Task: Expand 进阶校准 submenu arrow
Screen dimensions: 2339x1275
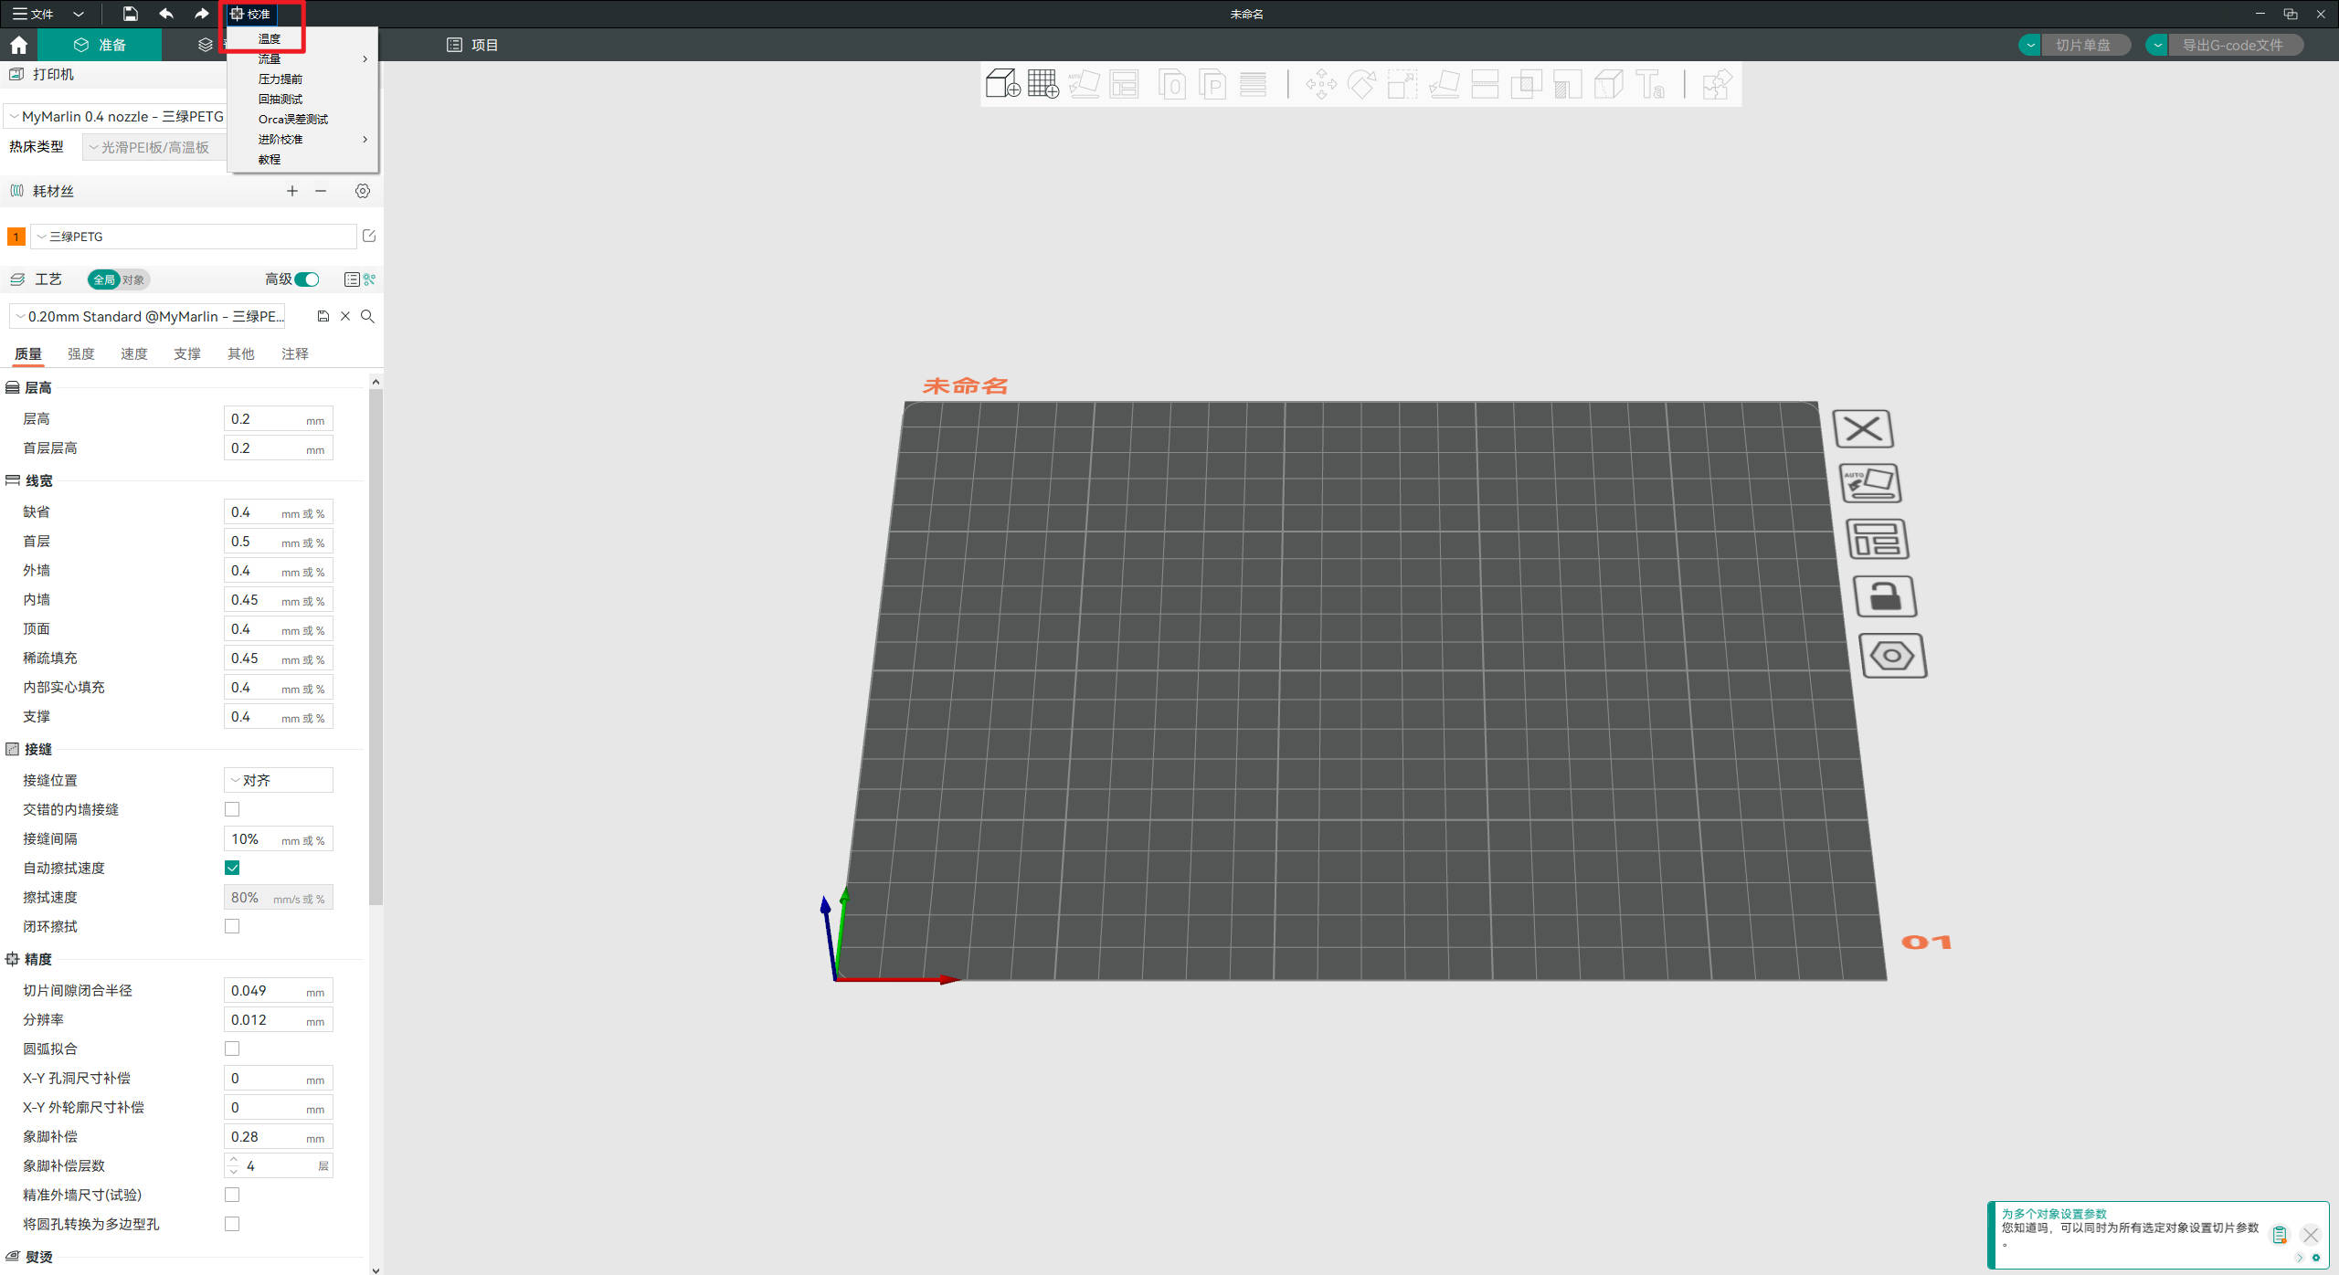Action: click(x=366, y=138)
